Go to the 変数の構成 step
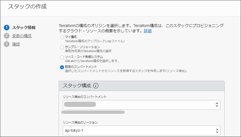Screen dimensions: 241x137 pos(22,36)
